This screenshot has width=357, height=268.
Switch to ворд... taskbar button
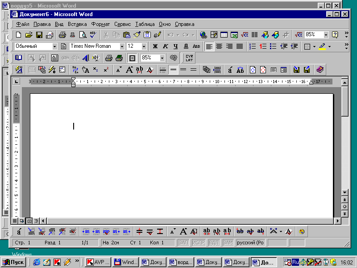(181, 262)
